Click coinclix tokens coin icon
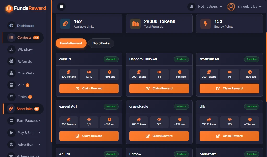The width and height of the screenshot is (267, 157). (69, 72)
